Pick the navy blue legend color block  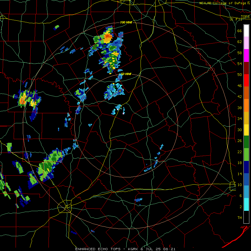coord(246,167)
